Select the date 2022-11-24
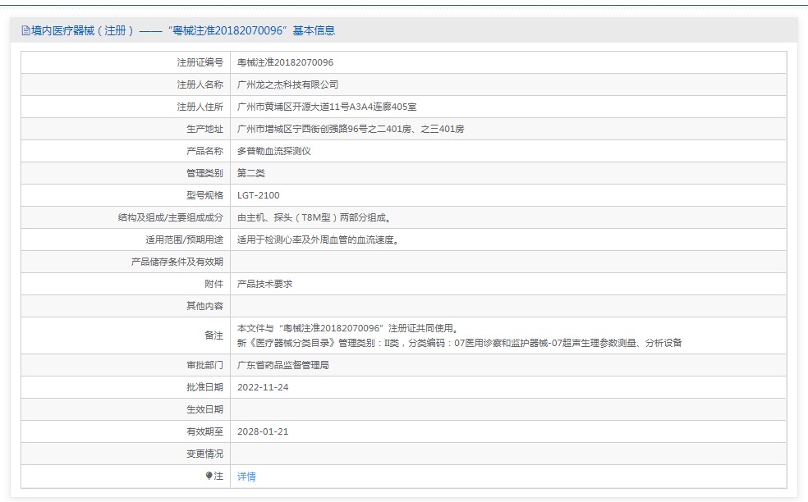Screen dimensions: 808x502 pos(263,387)
